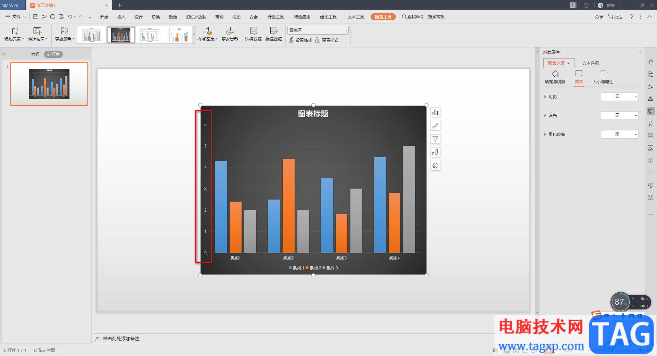Click Change Chart Type (更改类型)
This screenshot has width=657, height=356.
click(230, 35)
